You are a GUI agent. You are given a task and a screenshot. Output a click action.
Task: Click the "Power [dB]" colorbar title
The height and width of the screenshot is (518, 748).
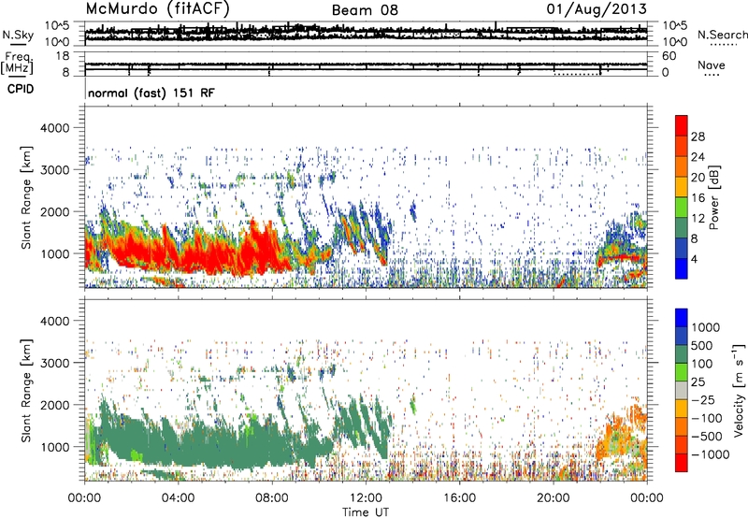click(714, 197)
